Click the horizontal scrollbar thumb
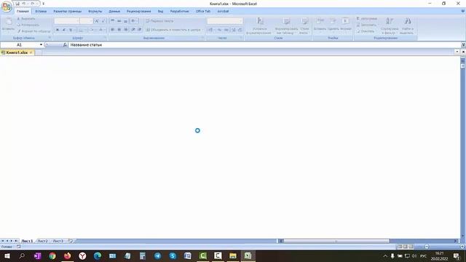This screenshot has height=262, width=466. coord(336,241)
